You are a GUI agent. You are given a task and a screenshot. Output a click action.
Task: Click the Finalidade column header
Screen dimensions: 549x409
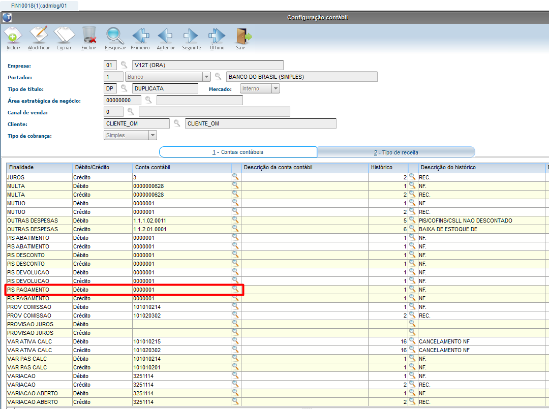coord(39,168)
